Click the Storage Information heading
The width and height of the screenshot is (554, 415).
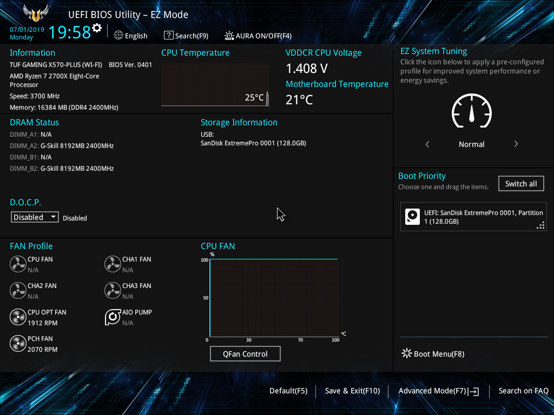pyautogui.click(x=239, y=123)
